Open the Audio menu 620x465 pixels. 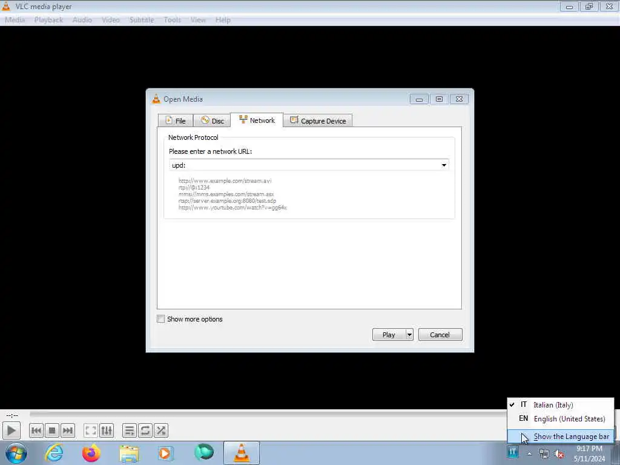tap(82, 20)
